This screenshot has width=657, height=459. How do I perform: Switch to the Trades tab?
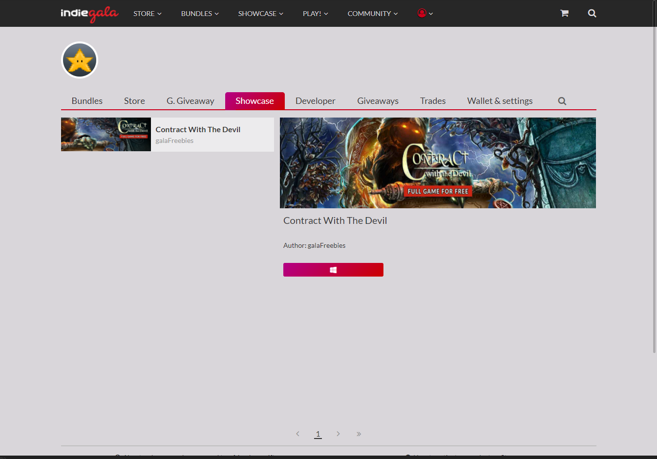click(x=433, y=101)
